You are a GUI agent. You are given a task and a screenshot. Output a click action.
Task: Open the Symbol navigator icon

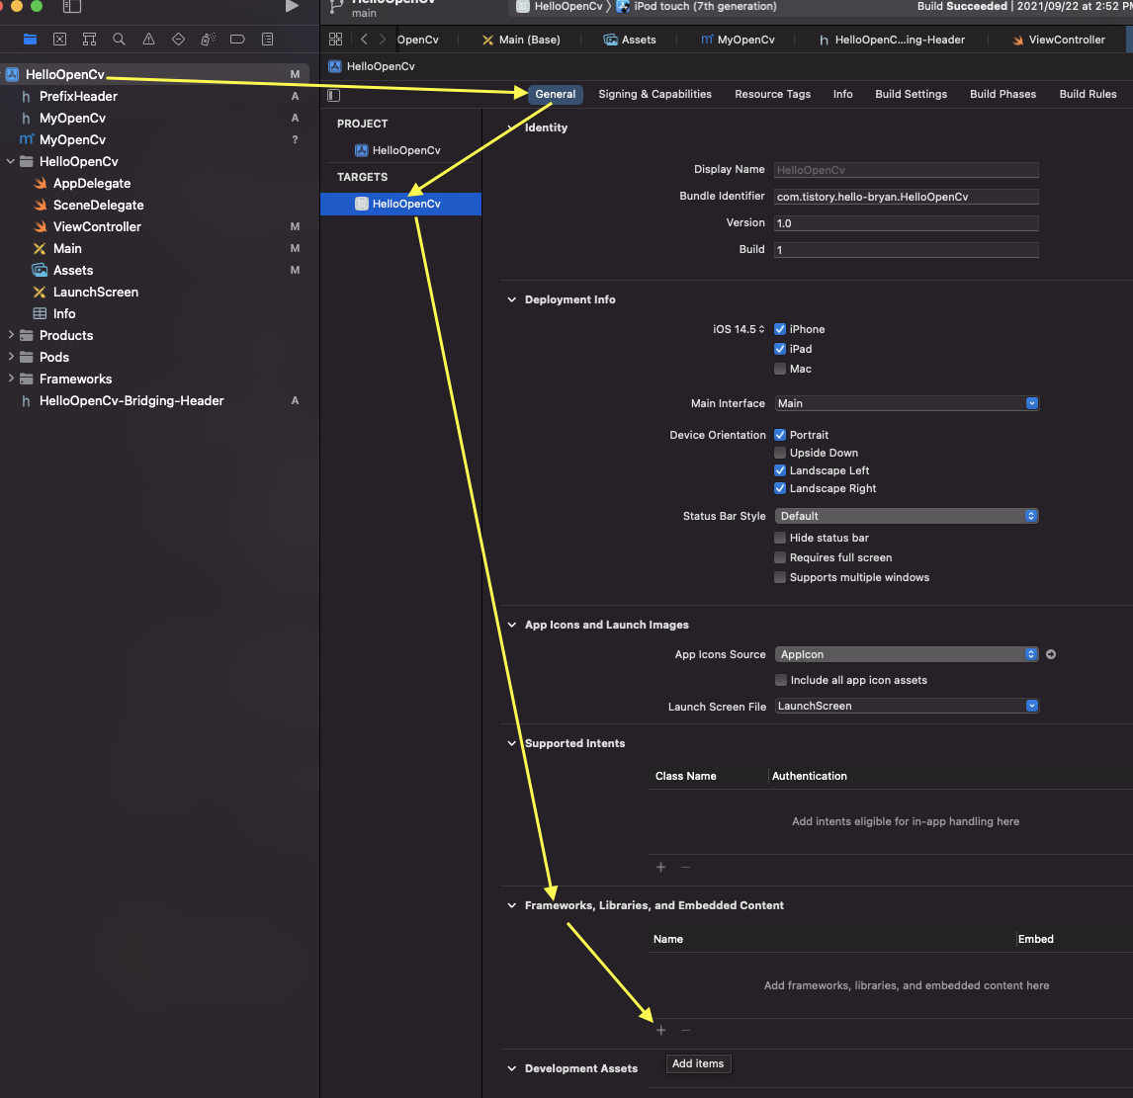pos(90,39)
